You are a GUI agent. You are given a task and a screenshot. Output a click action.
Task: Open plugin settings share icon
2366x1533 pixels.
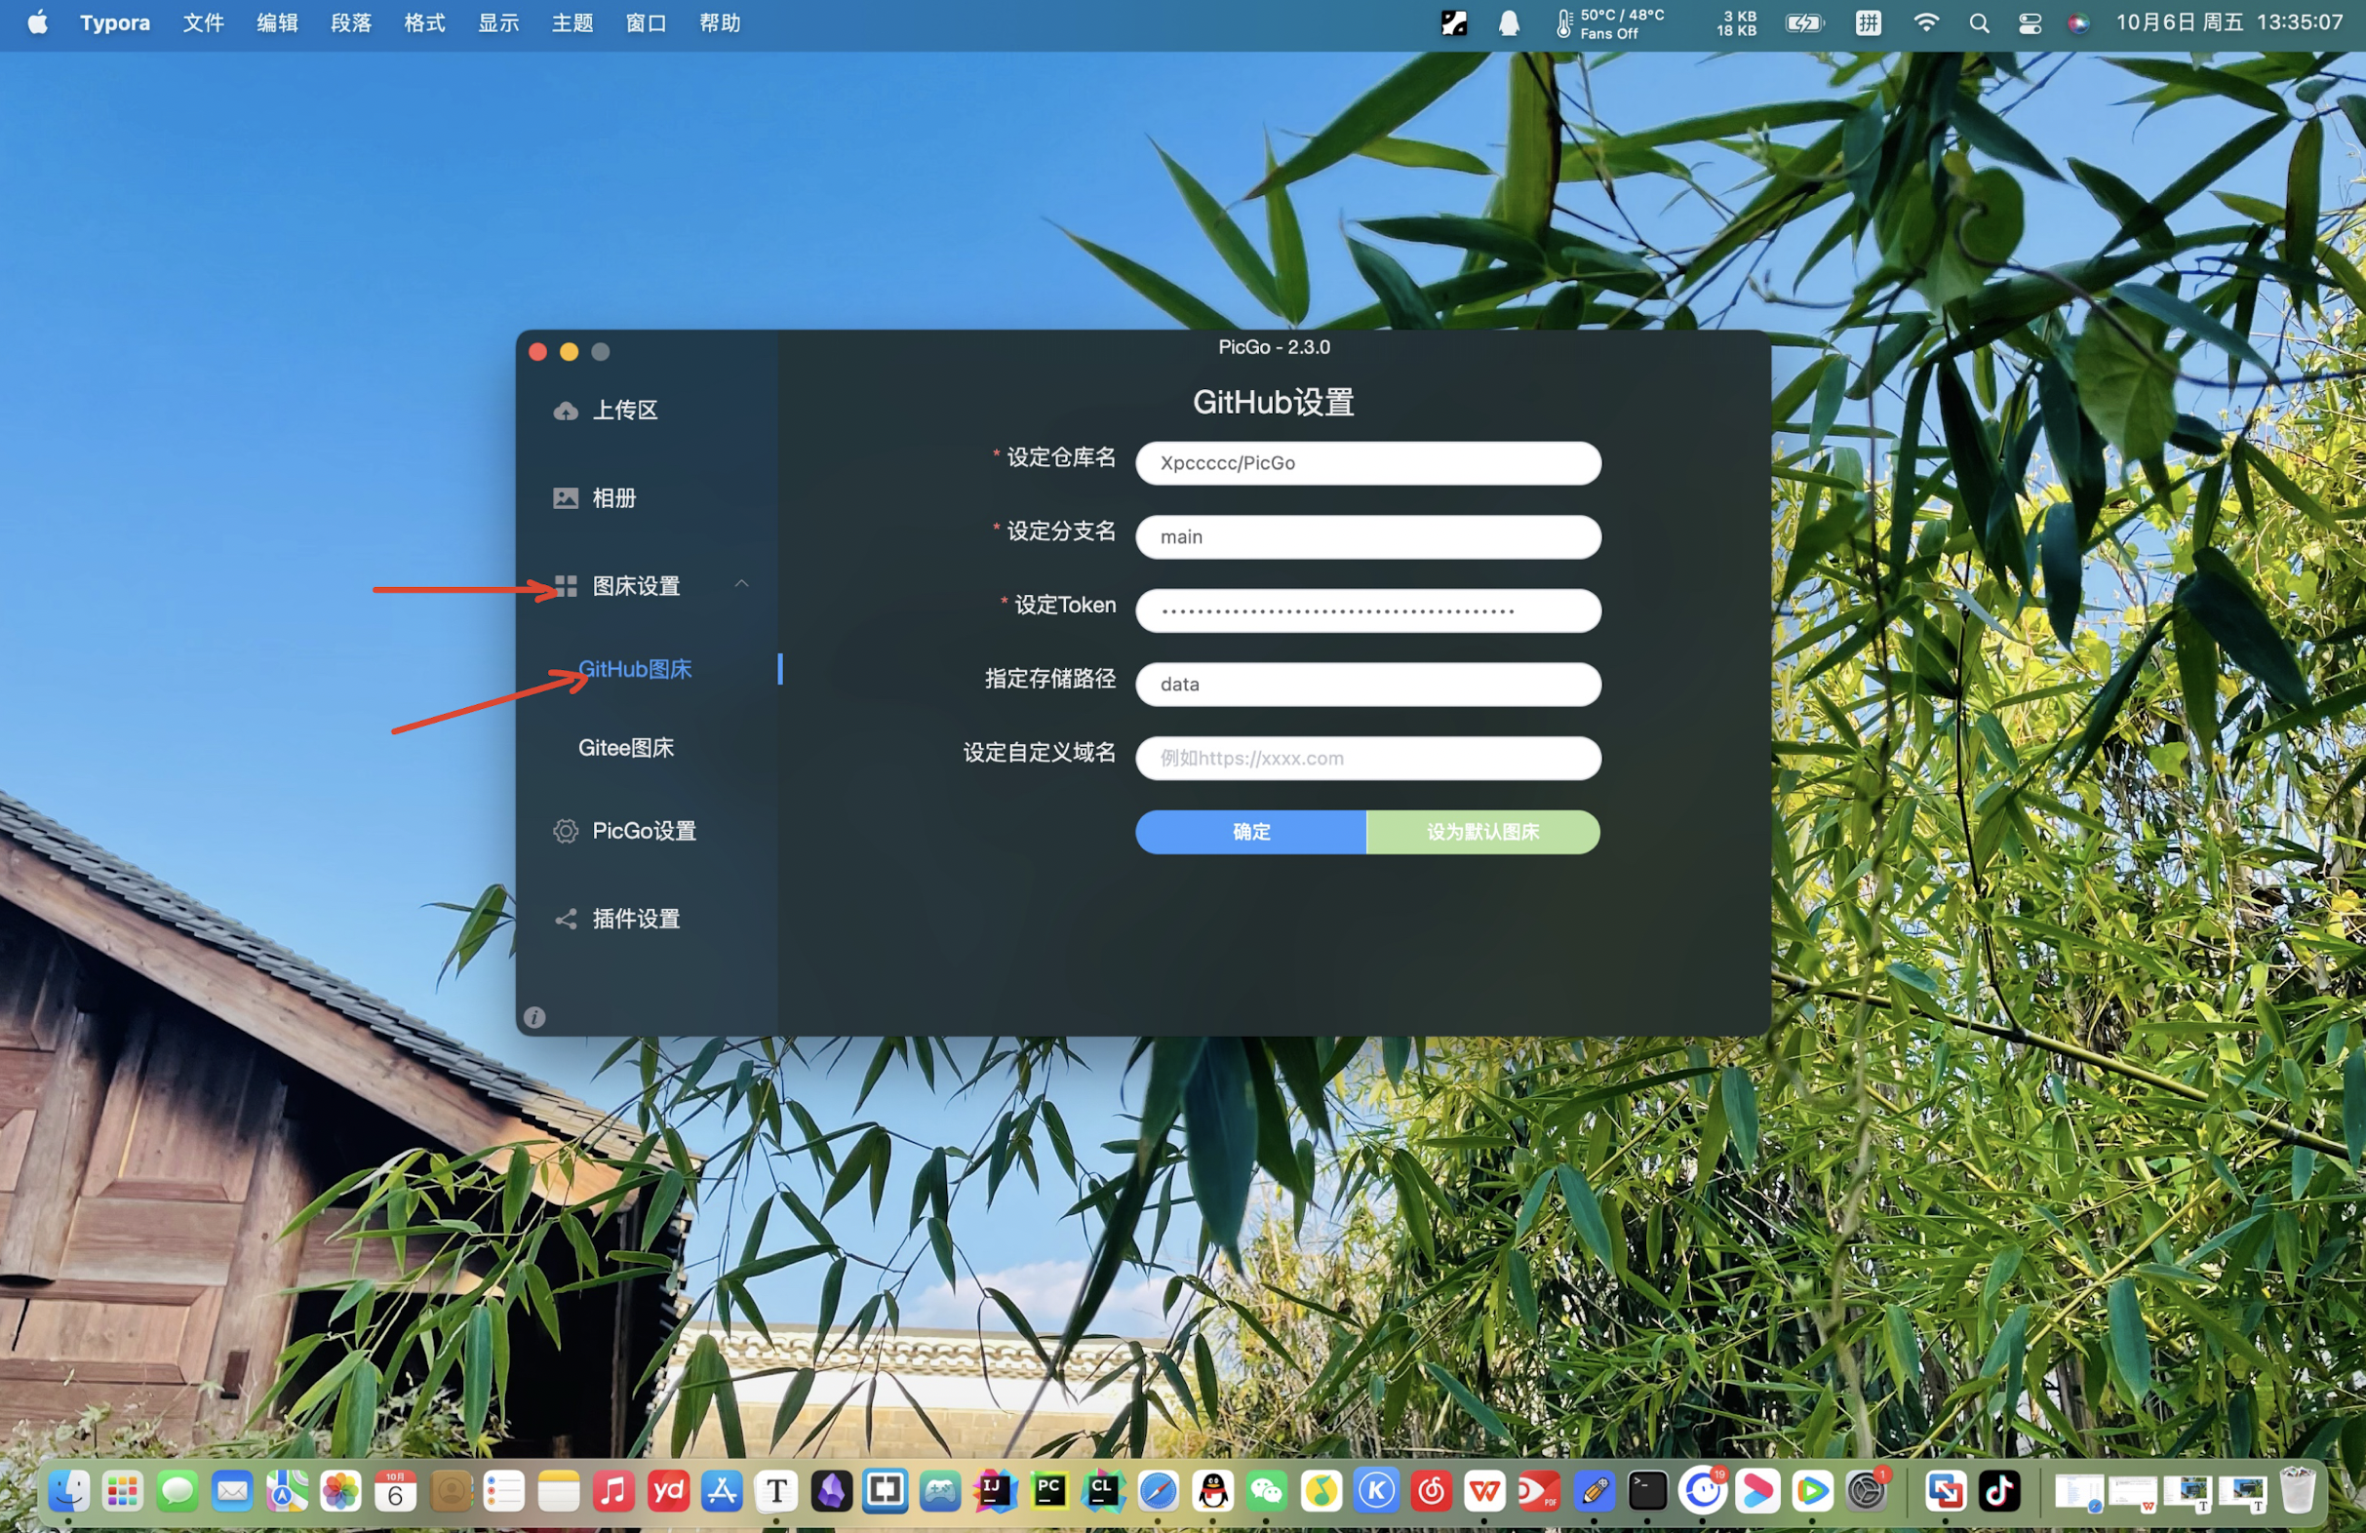[566, 920]
